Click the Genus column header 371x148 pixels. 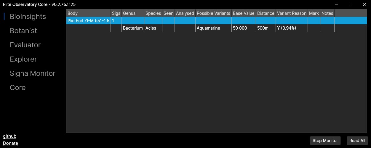coord(133,13)
